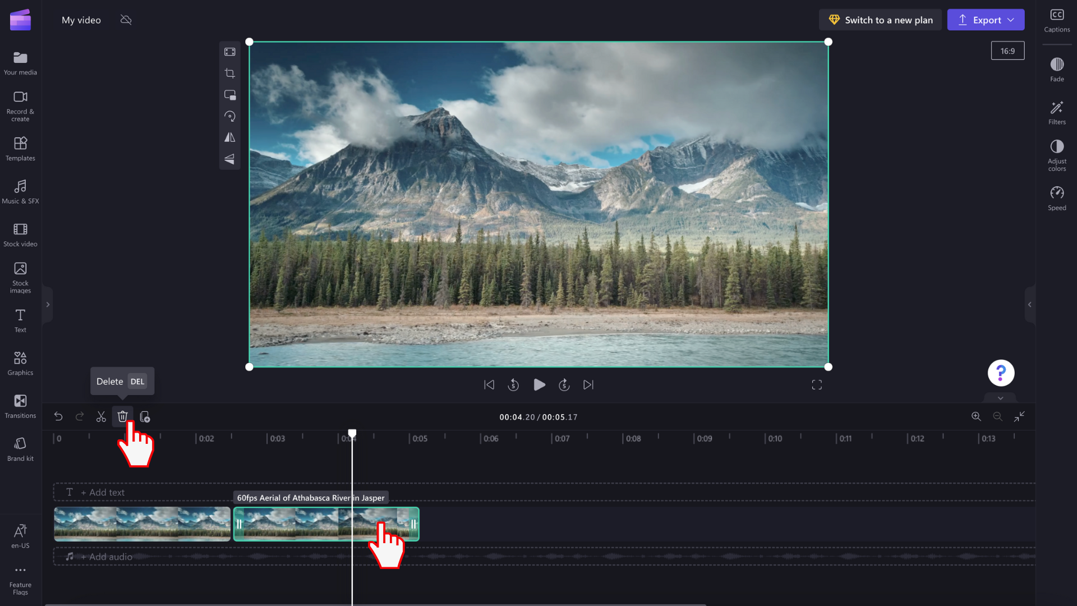Viewport: 1077px width, 606px height.
Task: Open Music & SFX library
Action: [20, 192]
